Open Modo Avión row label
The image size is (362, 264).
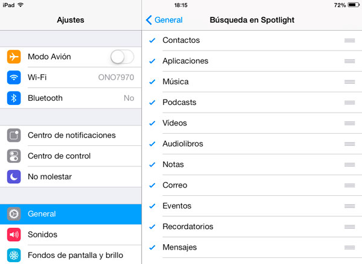49,57
